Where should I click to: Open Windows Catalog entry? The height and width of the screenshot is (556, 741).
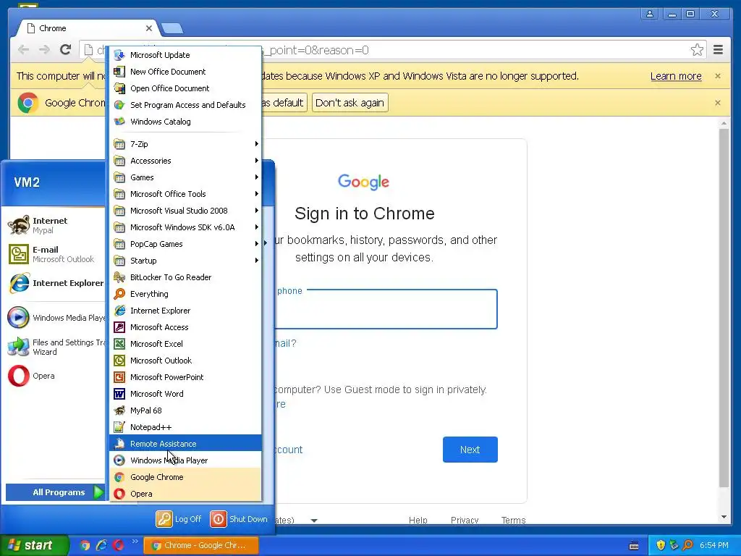[x=185, y=122]
